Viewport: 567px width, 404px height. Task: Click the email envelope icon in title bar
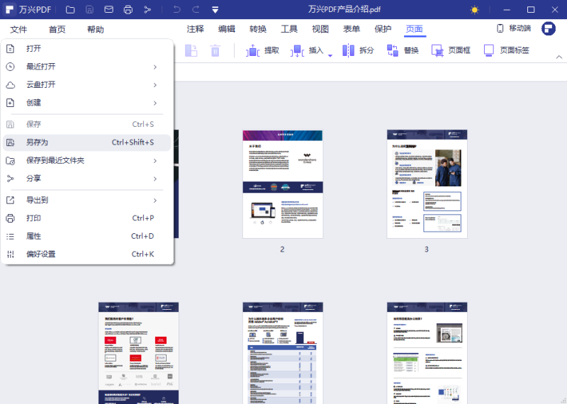tap(108, 10)
